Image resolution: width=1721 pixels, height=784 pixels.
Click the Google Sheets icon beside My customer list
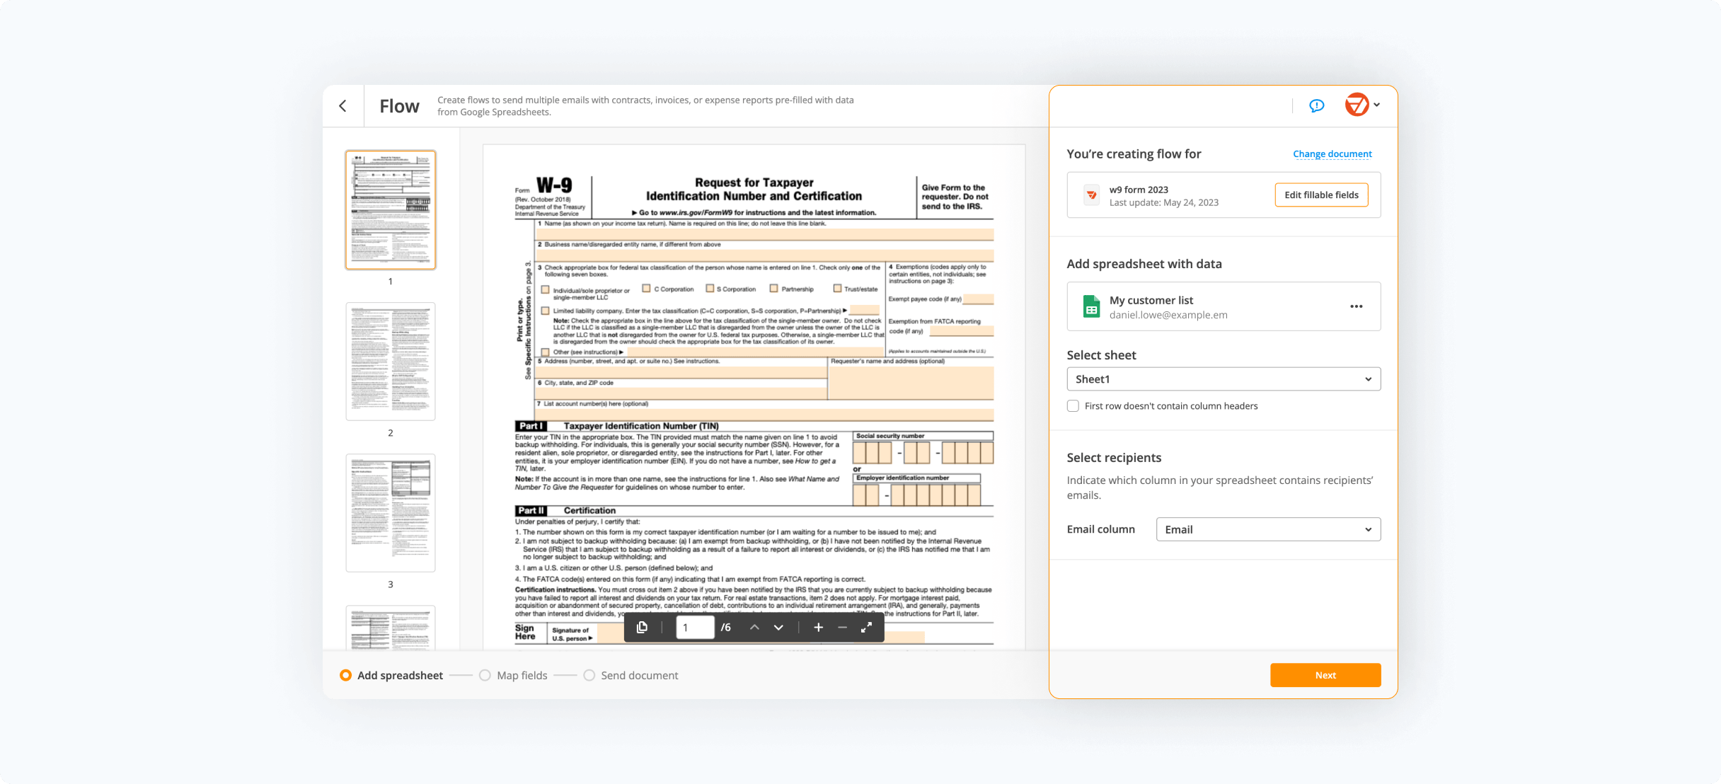(x=1090, y=306)
